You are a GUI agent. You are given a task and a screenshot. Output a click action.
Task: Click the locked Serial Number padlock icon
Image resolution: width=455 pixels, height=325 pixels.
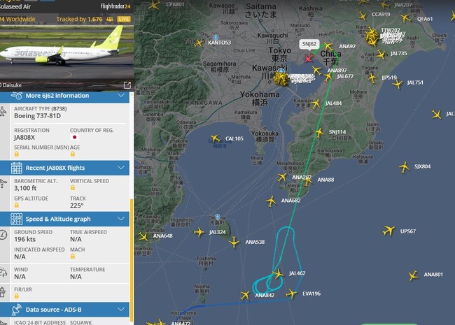point(17,154)
